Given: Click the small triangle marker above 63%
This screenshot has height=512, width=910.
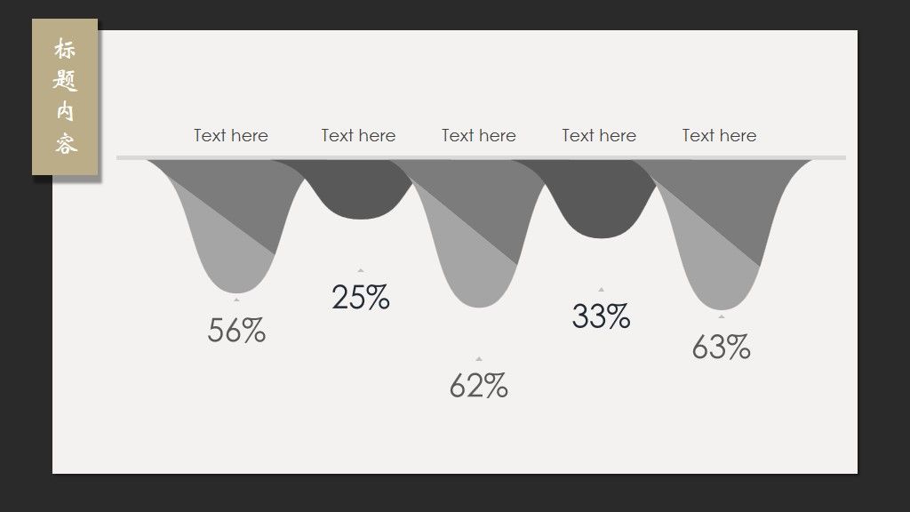Looking at the screenshot, I should (722, 316).
